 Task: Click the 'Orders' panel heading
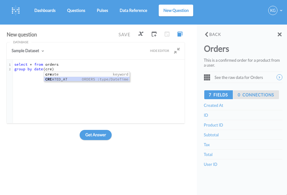(x=217, y=49)
